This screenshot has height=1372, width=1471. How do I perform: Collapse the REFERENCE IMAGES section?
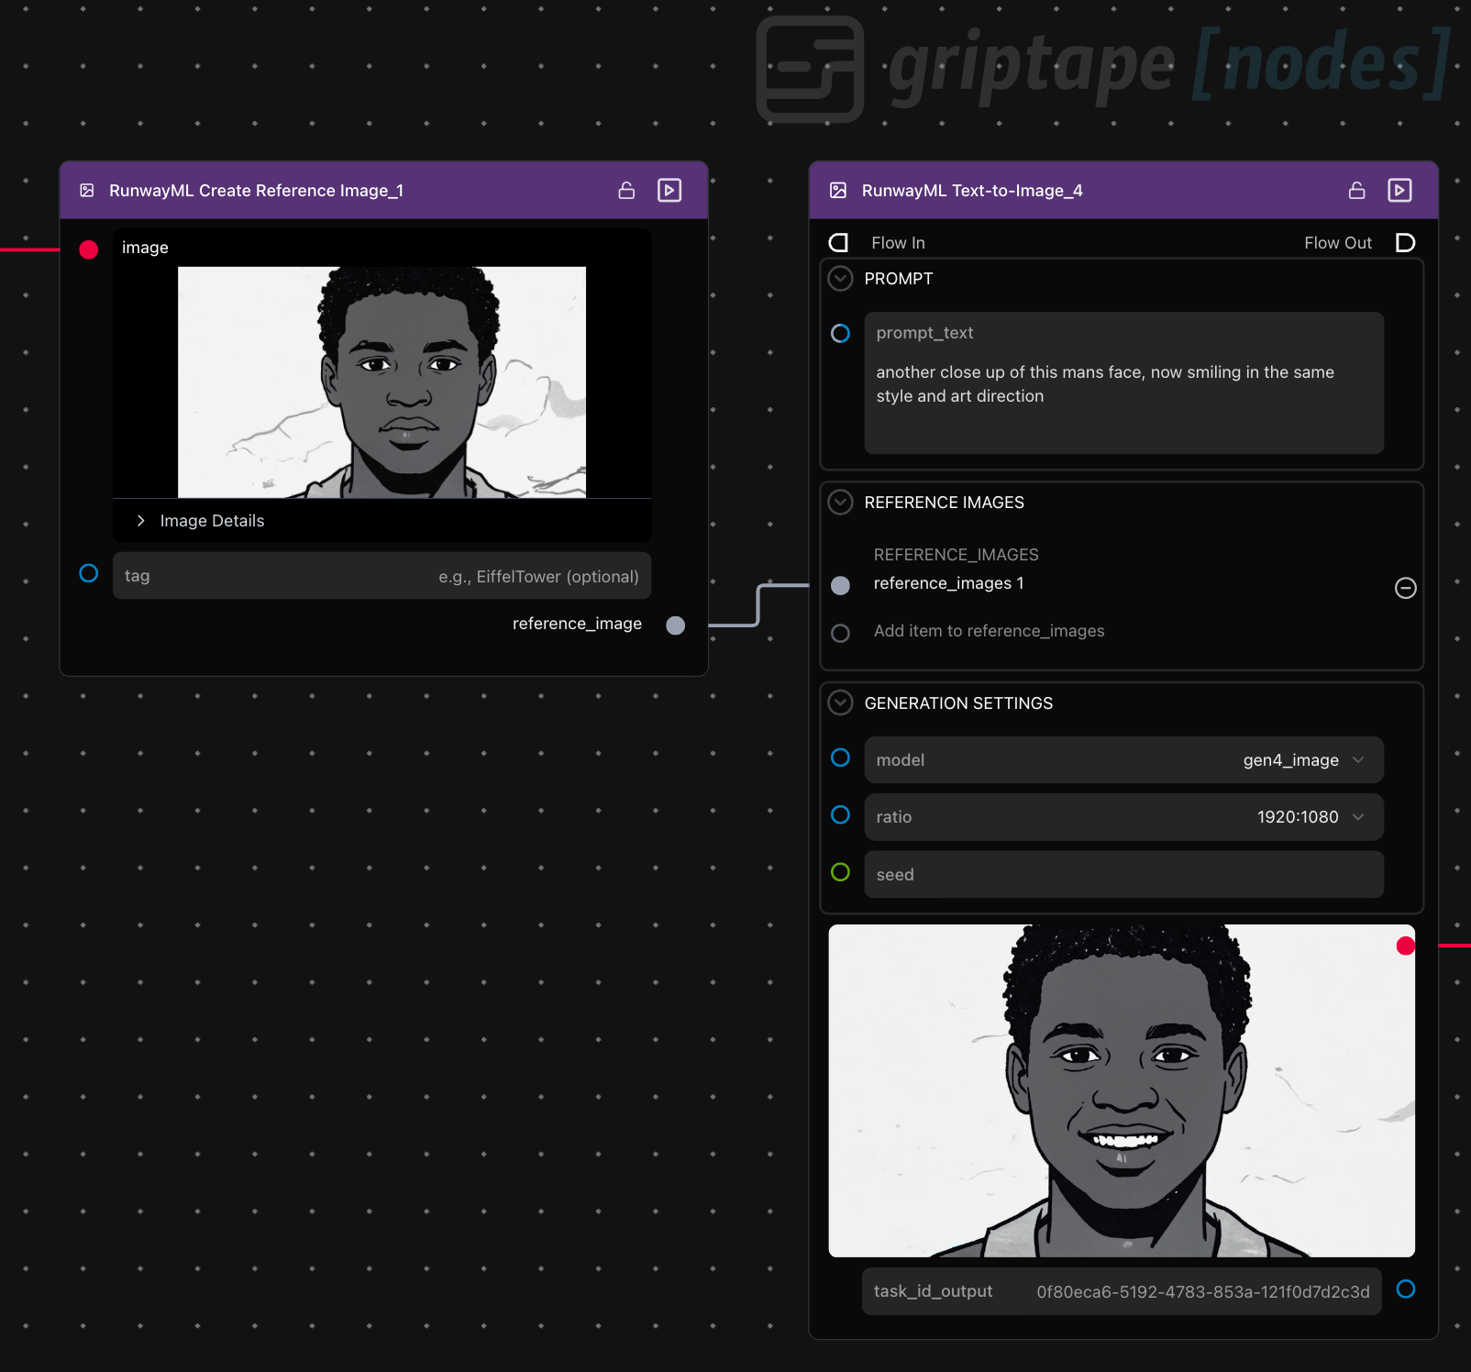point(840,502)
